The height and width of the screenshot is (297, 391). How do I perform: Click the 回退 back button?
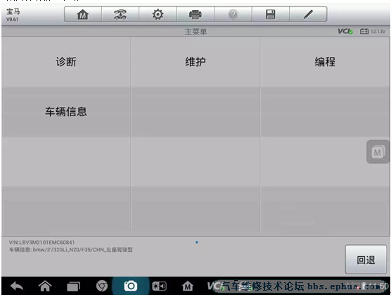(366, 260)
